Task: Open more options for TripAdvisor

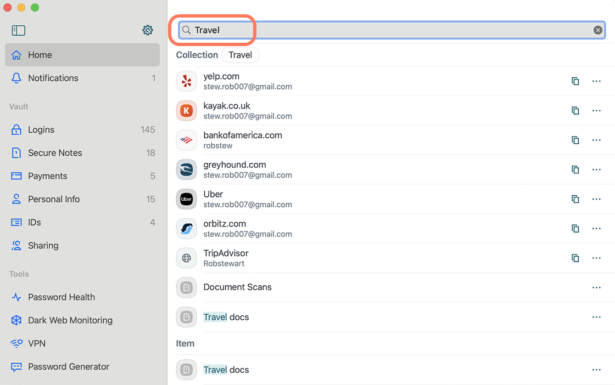Action: 596,258
